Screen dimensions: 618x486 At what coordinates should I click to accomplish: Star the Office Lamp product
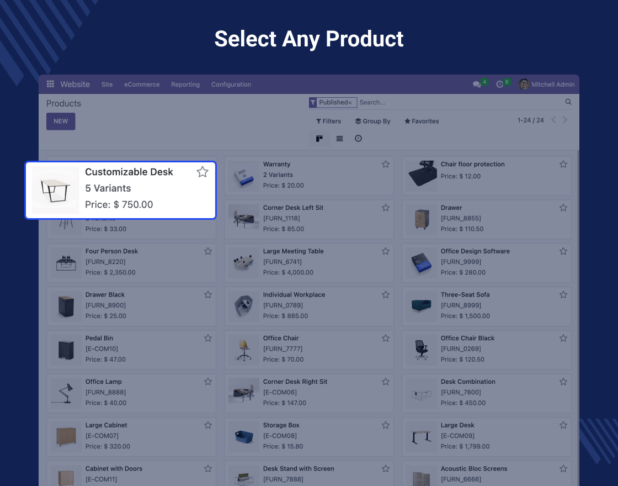(x=207, y=382)
